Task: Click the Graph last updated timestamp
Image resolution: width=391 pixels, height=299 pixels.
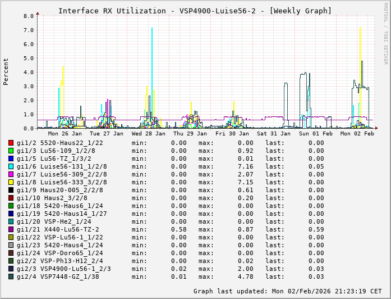Action: tap(288, 291)
